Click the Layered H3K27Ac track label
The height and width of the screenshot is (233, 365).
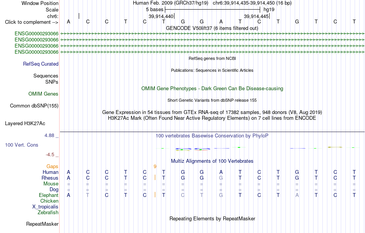point(25,124)
